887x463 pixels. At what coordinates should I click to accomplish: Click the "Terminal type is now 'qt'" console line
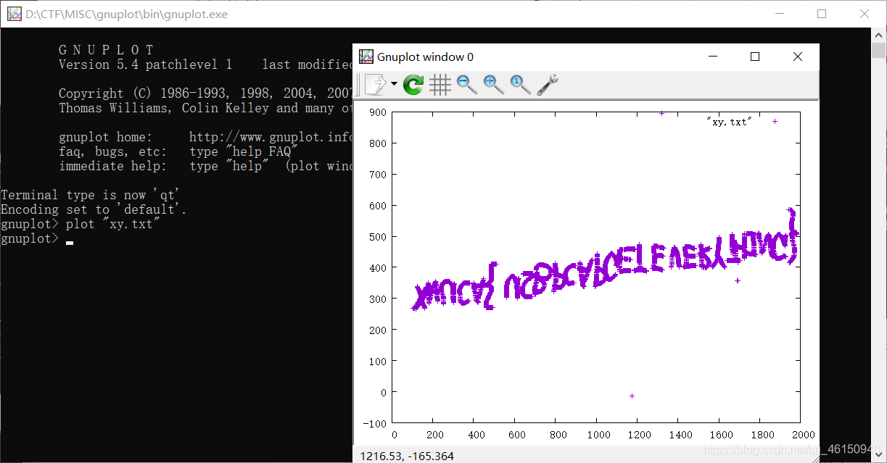[91, 195]
